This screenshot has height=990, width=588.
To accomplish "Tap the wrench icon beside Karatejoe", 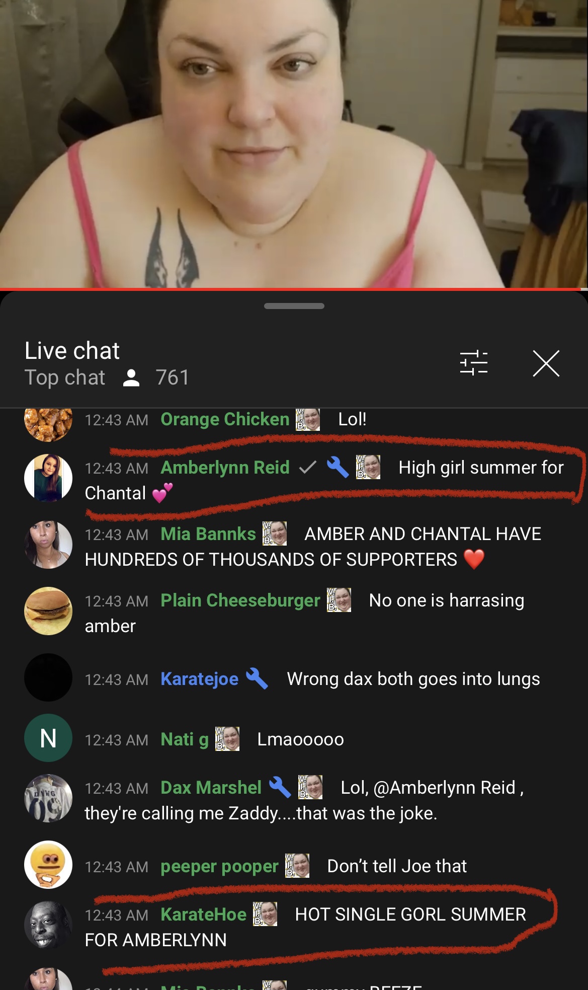I will [257, 678].
